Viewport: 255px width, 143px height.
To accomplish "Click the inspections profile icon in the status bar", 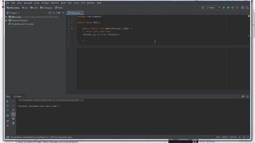I will click(244, 137).
